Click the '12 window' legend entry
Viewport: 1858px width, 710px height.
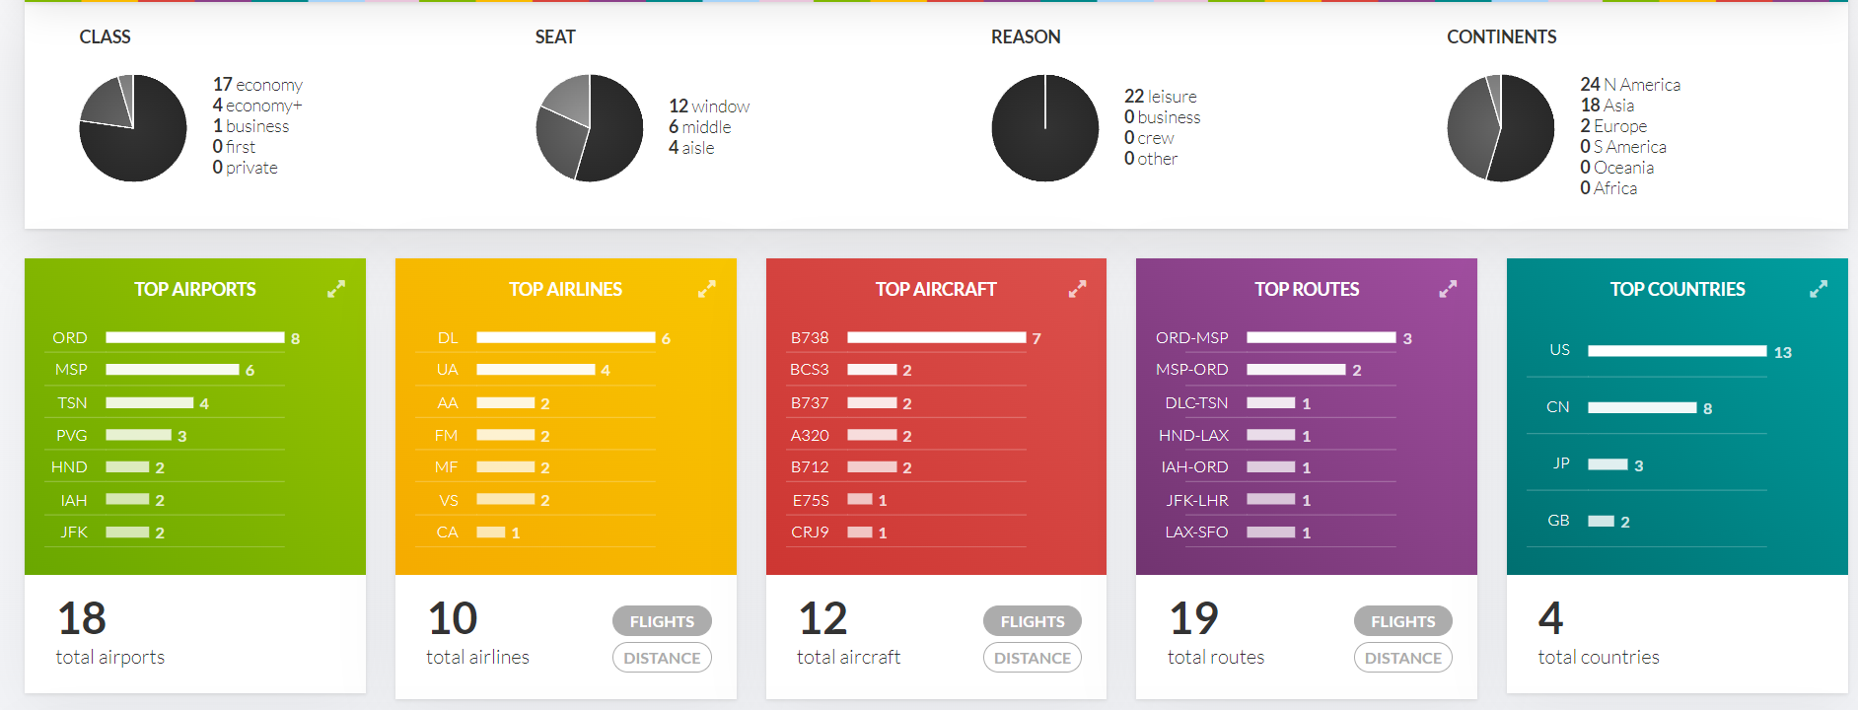pyautogui.click(x=709, y=106)
